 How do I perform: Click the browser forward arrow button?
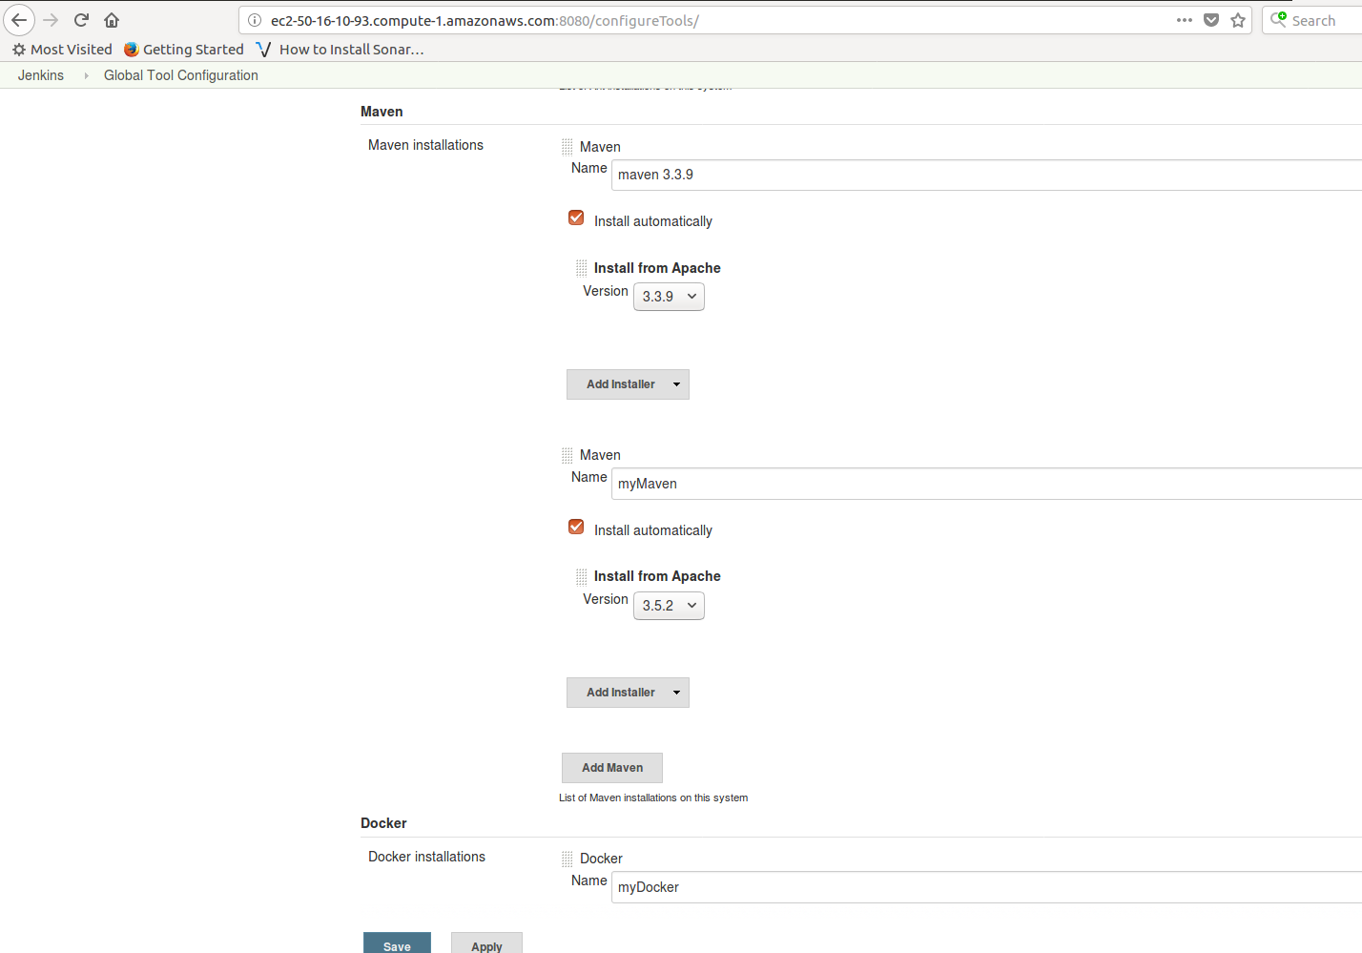click(x=52, y=20)
